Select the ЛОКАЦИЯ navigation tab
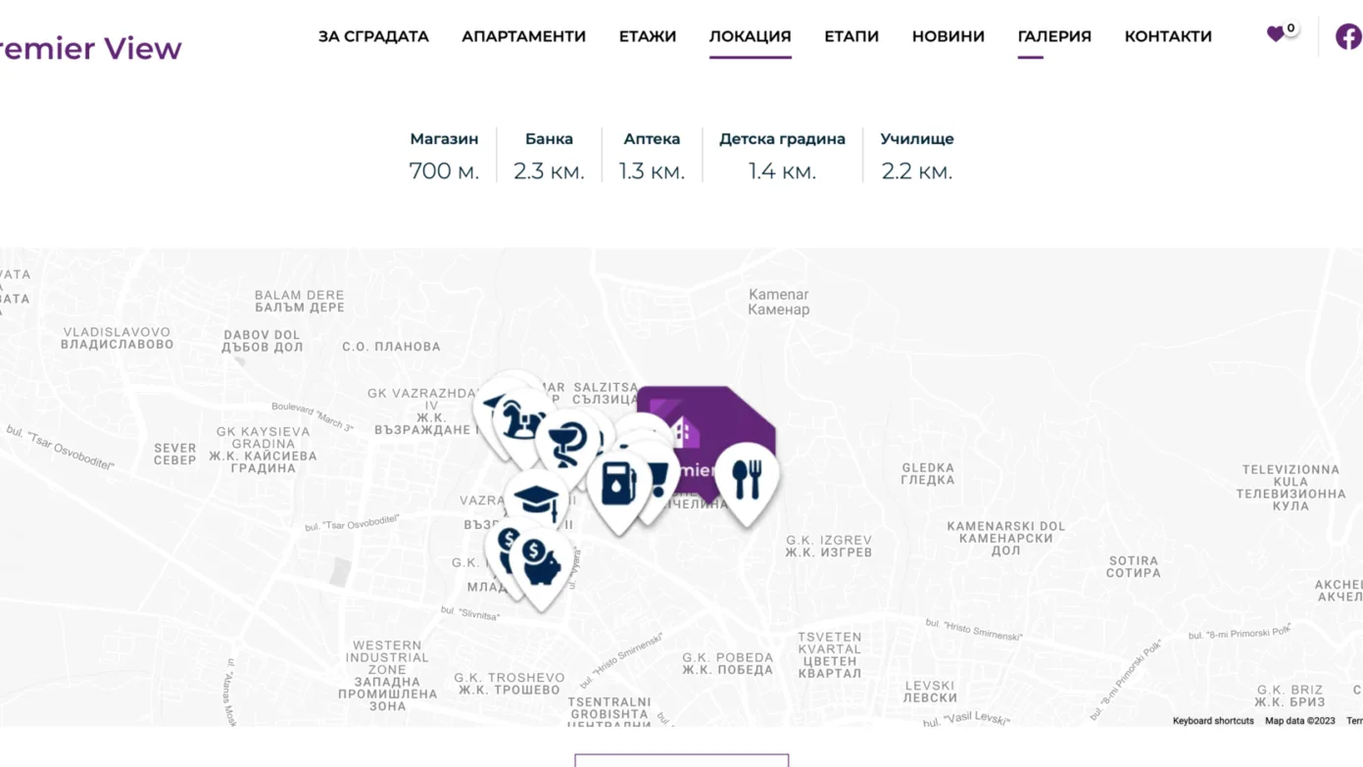Viewport: 1363px width, 767px height. tap(750, 36)
